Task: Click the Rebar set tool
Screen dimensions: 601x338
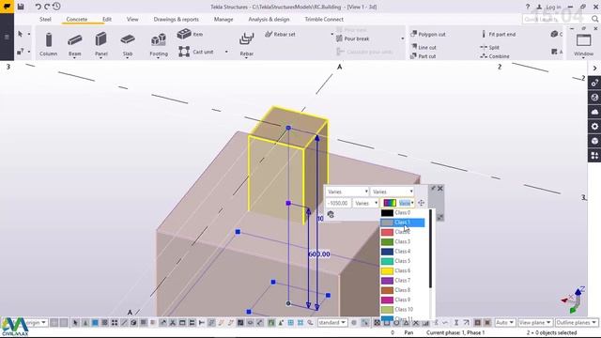Action: click(x=280, y=34)
